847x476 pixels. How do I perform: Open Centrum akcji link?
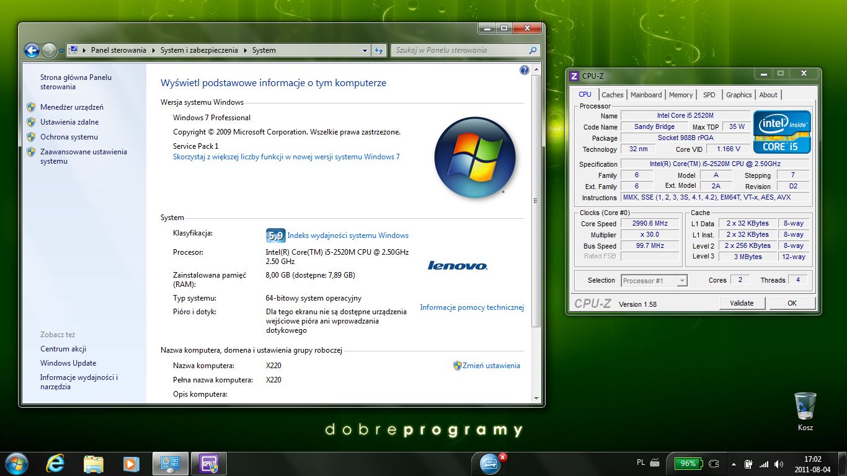(x=63, y=349)
